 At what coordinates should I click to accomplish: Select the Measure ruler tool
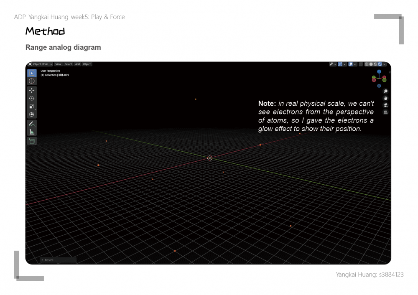point(32,132)
